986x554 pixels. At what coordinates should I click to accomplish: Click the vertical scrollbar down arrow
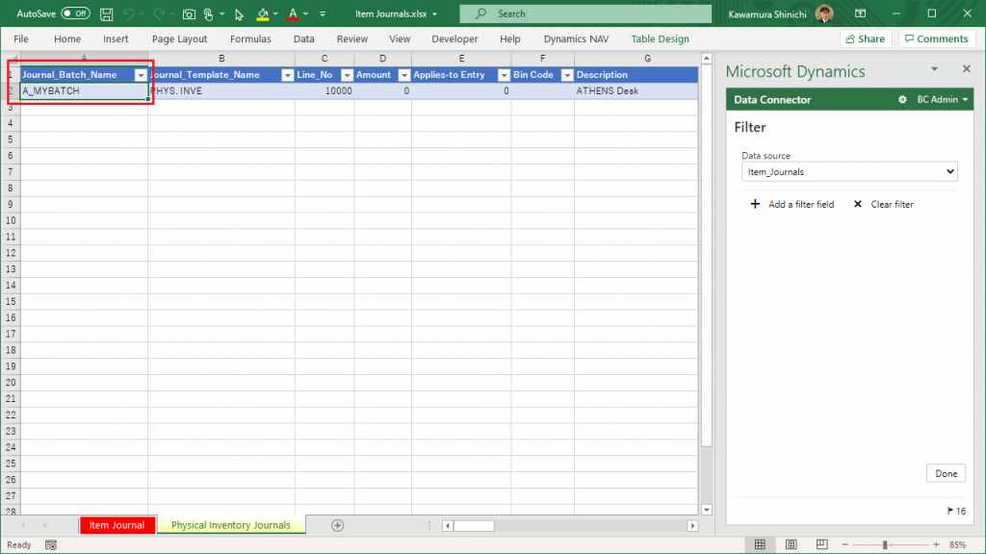pyautogui.click(x=706, y=510)
